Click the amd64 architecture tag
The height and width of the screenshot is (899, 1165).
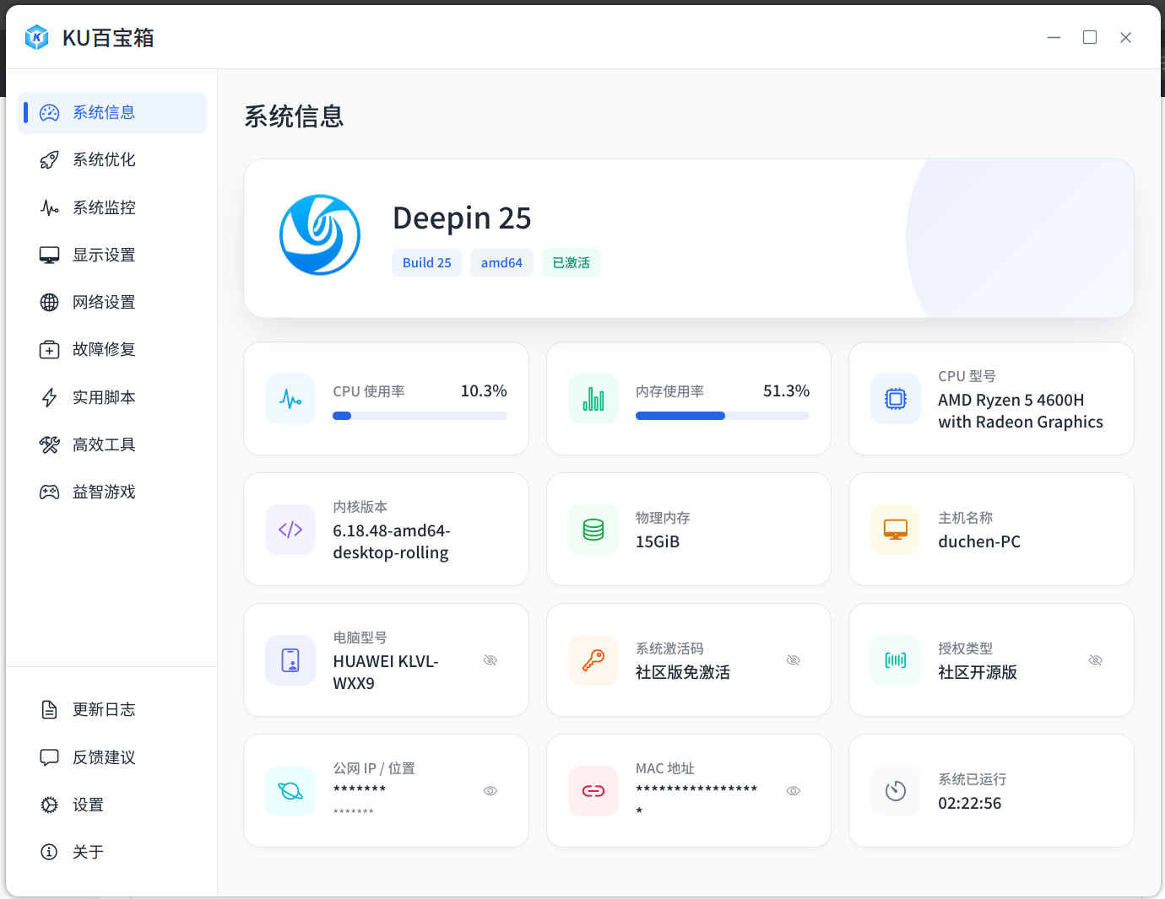[x=501, y=262]
